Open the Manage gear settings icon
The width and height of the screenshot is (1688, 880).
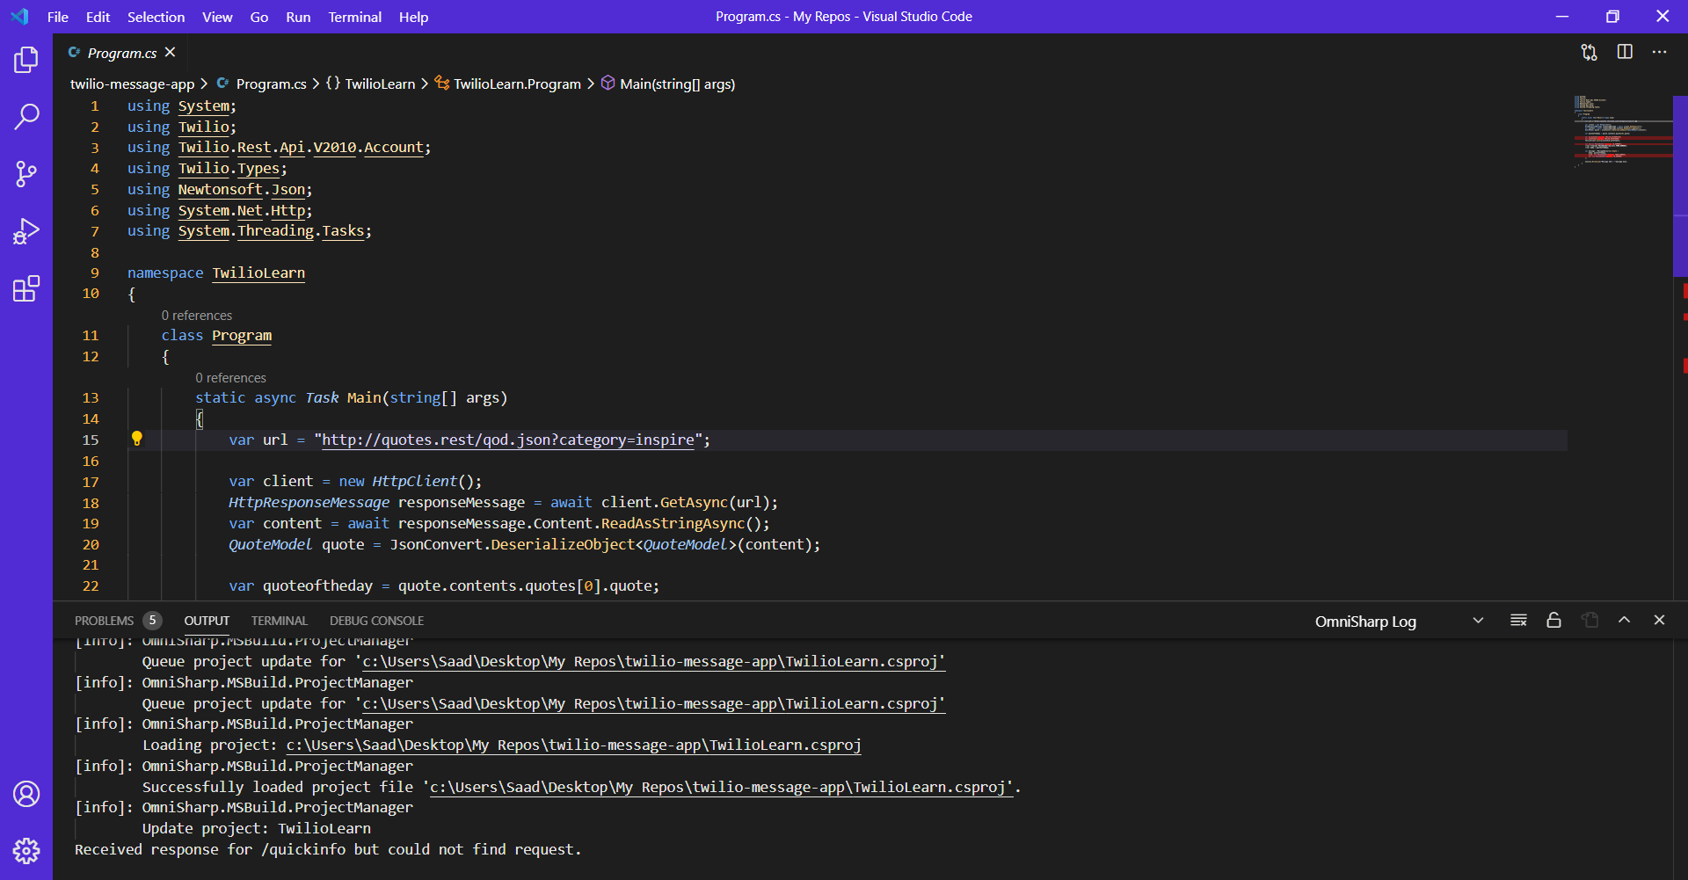(x=26, y=850)
